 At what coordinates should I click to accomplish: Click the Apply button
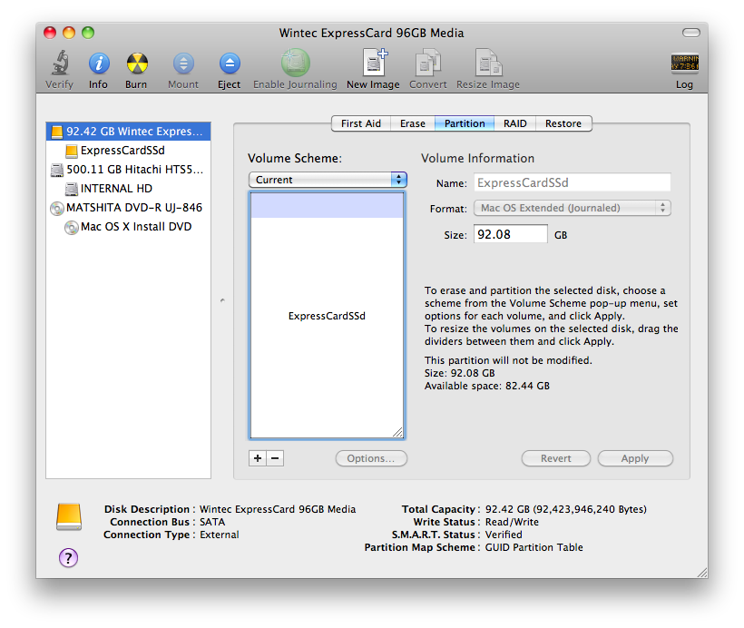coord(635,458)
